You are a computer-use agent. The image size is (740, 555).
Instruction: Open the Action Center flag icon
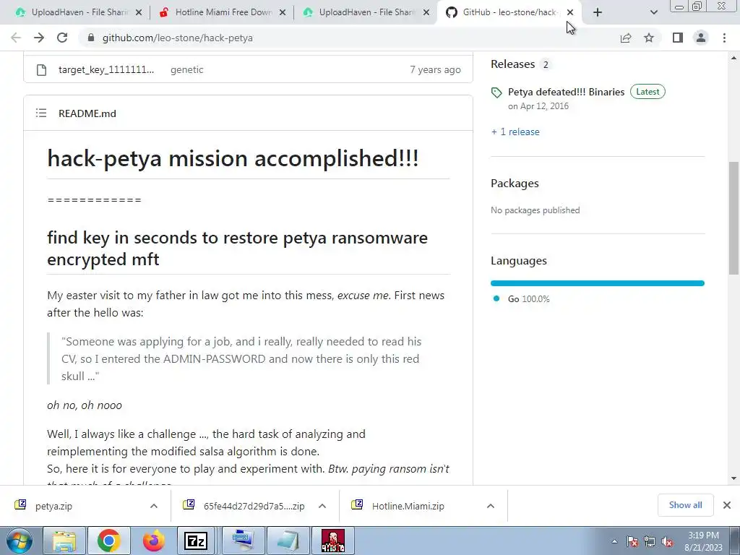click(632, 542)
